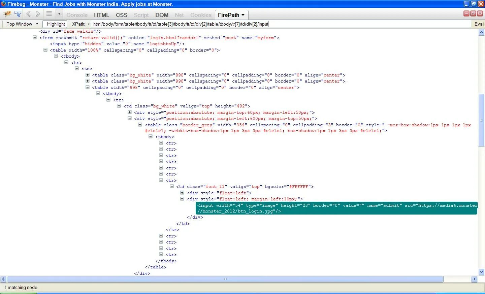Open the Script tab

(x=141, y=15)
